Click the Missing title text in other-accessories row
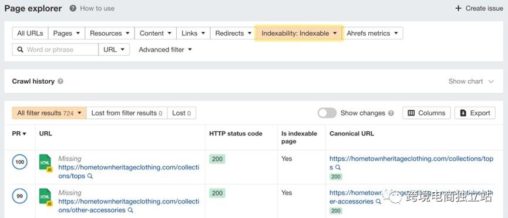508x218 pixels. 70,193
